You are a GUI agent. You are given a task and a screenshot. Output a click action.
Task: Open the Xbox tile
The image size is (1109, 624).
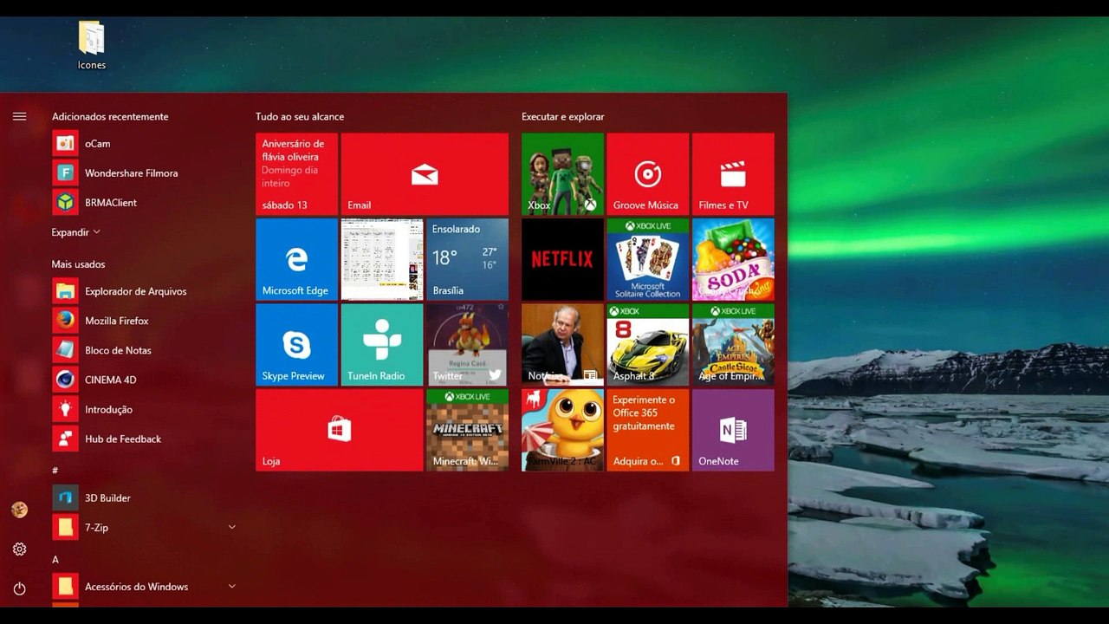tap(562, 174)
